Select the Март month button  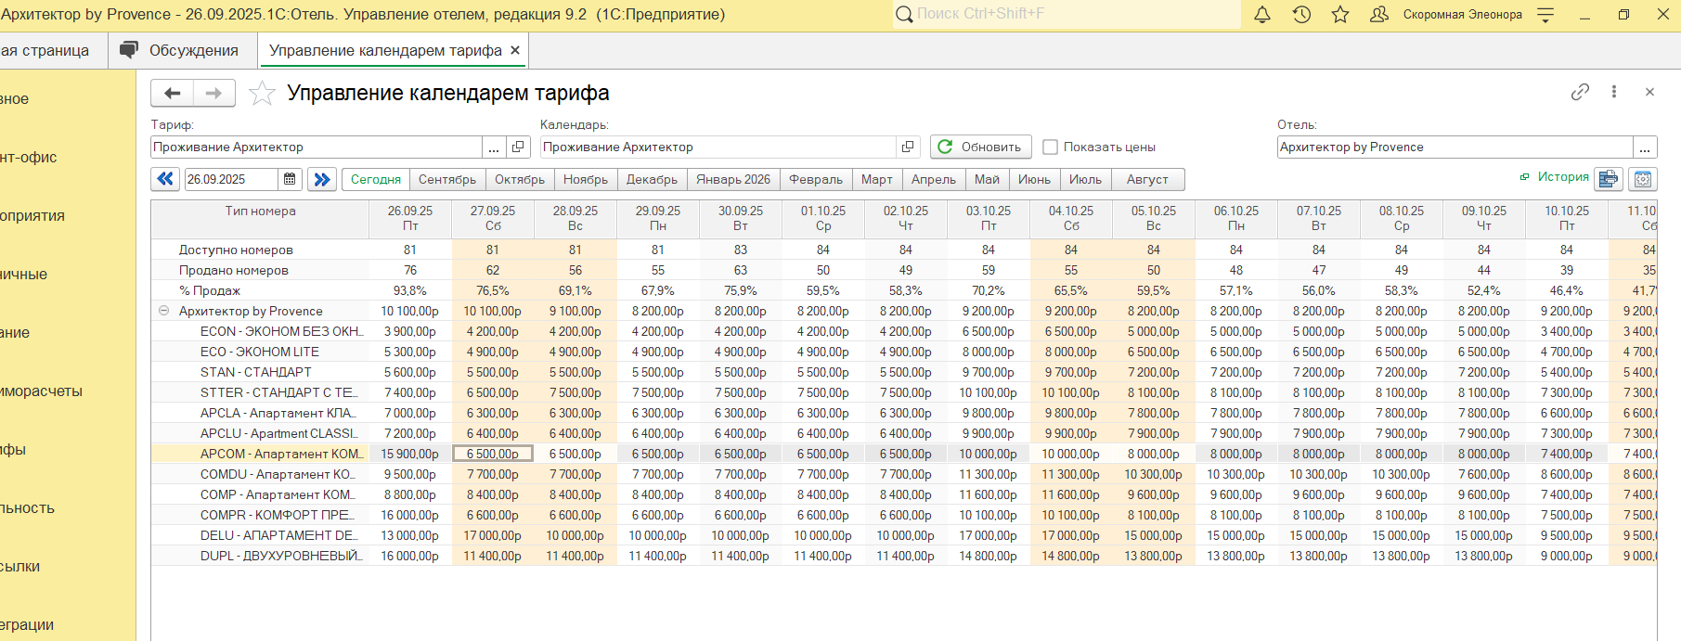point(877,179)
